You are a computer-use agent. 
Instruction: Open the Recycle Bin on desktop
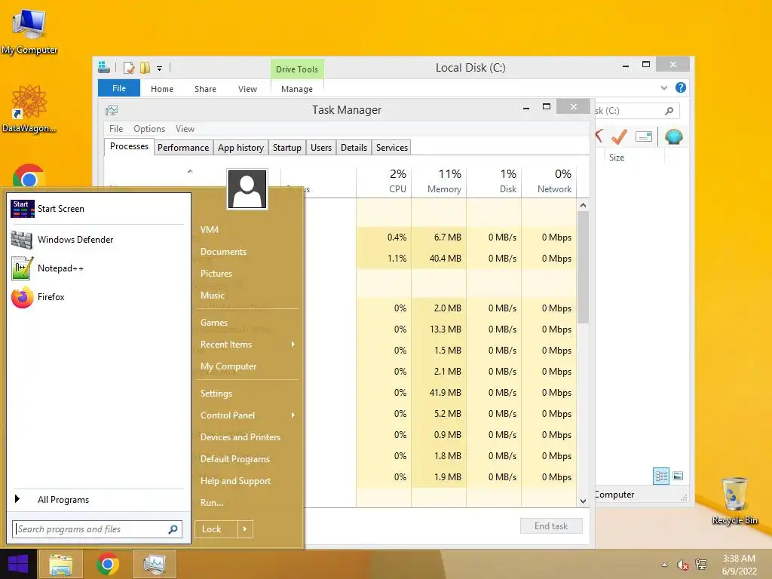point(734,501)
